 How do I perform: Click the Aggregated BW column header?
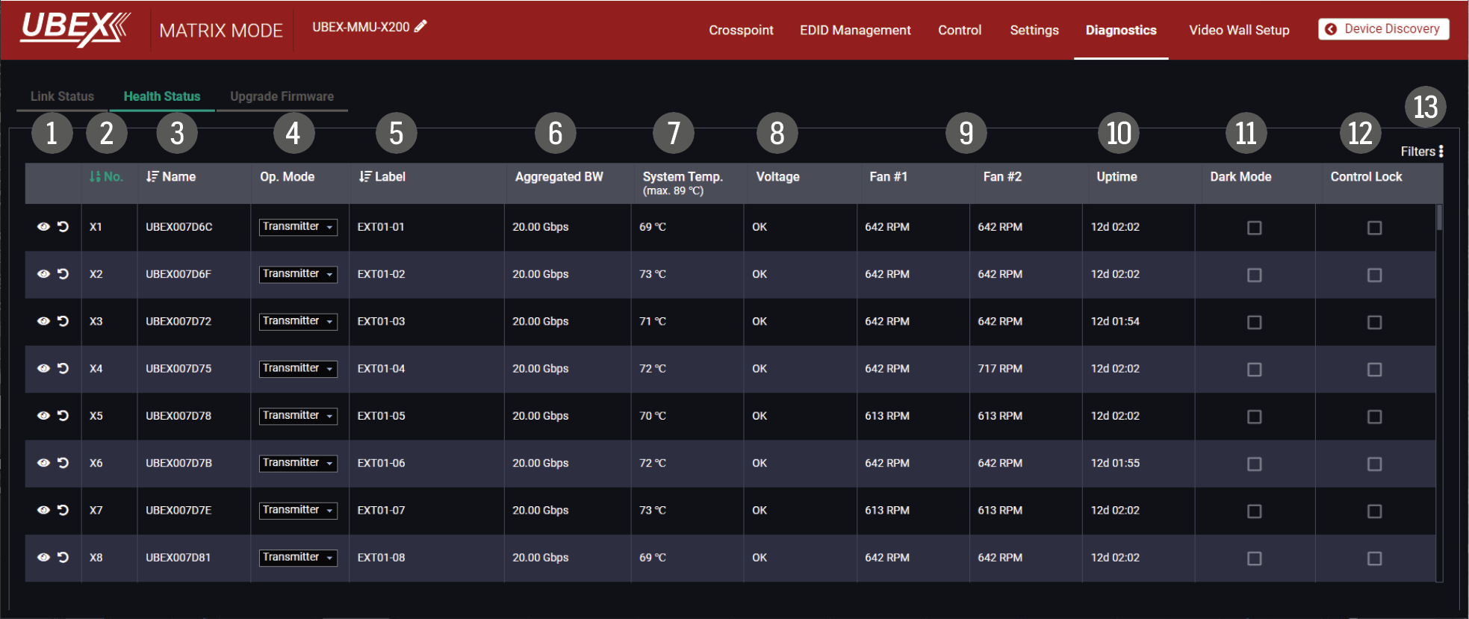point(559,177)
